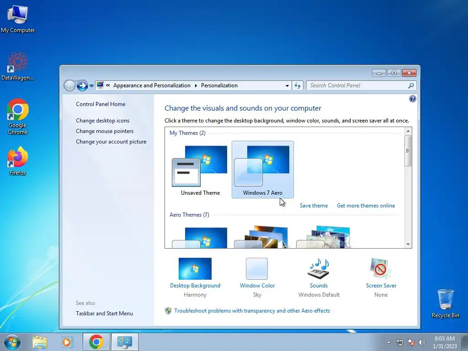Show hidden system tray icons
Viewport: 468px width, 351px height.
tap(388, 342)
